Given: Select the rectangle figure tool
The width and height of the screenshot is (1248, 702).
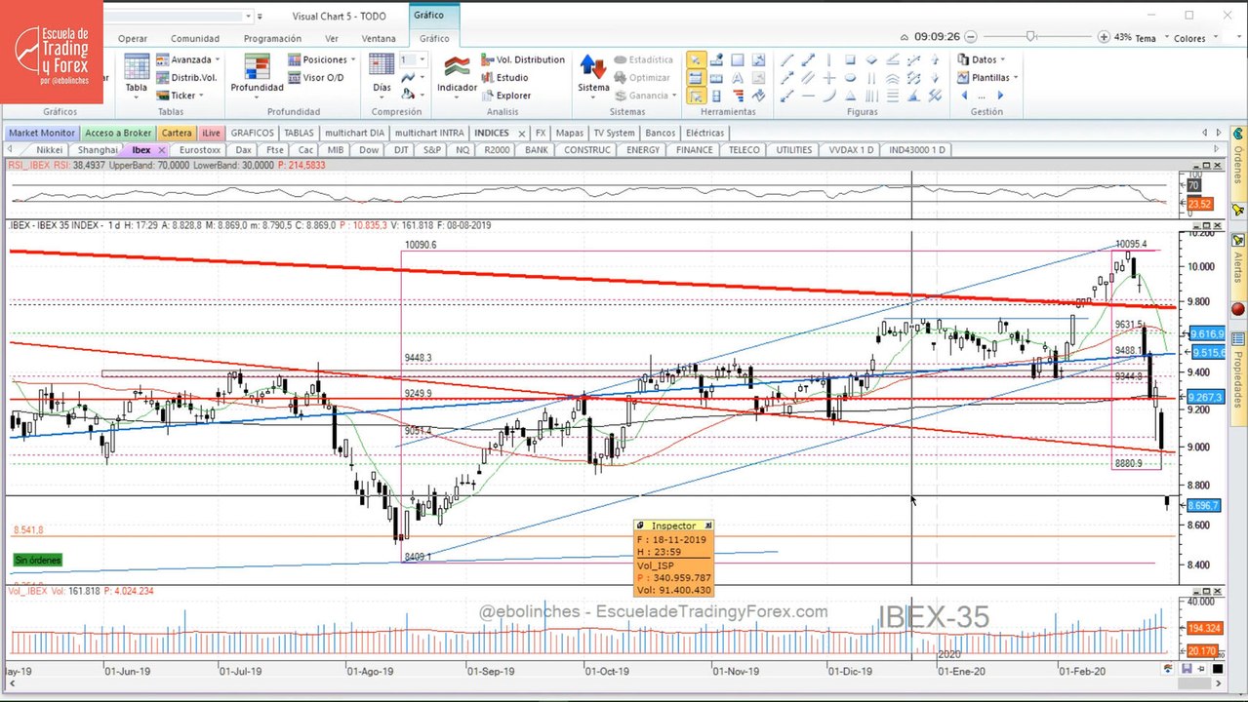Looking at the screenshot, I should tap(850, 59).
